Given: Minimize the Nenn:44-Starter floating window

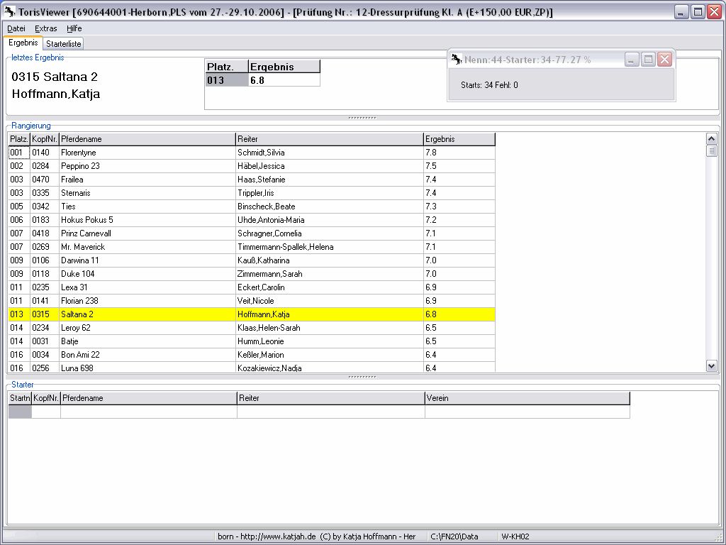Looking at the screenshot, I should (632, 60).
